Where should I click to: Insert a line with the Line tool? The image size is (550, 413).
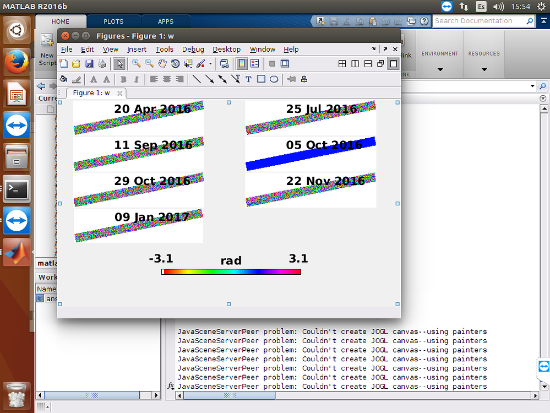pos(197,79)
